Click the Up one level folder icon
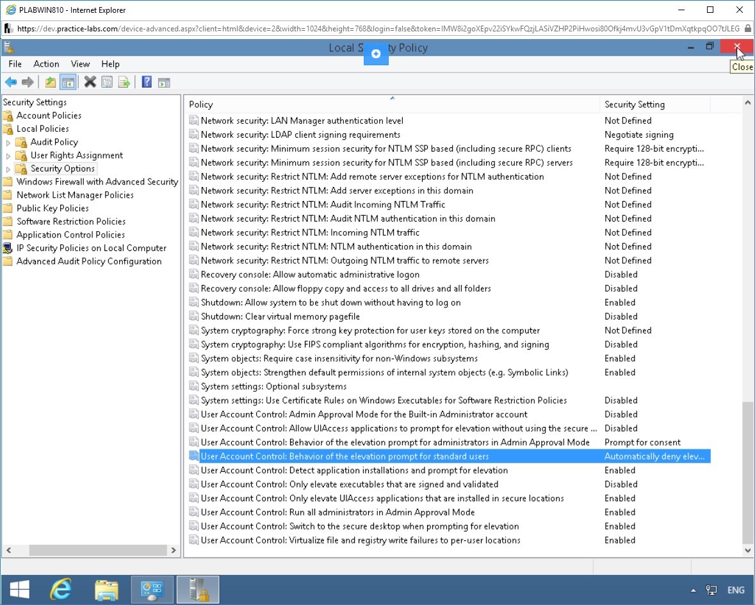The height and width of the screenshot is (605, 755). (x=50, y=83)
